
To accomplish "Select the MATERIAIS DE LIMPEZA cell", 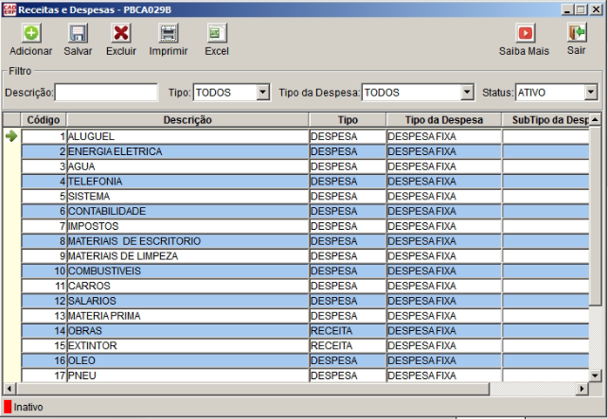I will point(188,256).
